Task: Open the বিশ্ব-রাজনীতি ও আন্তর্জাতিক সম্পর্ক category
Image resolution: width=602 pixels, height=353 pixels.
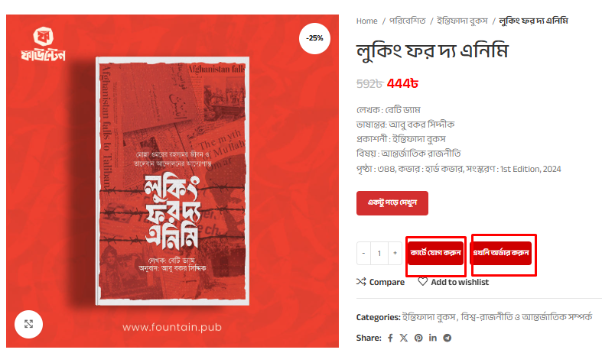Action: coord(526,317)
